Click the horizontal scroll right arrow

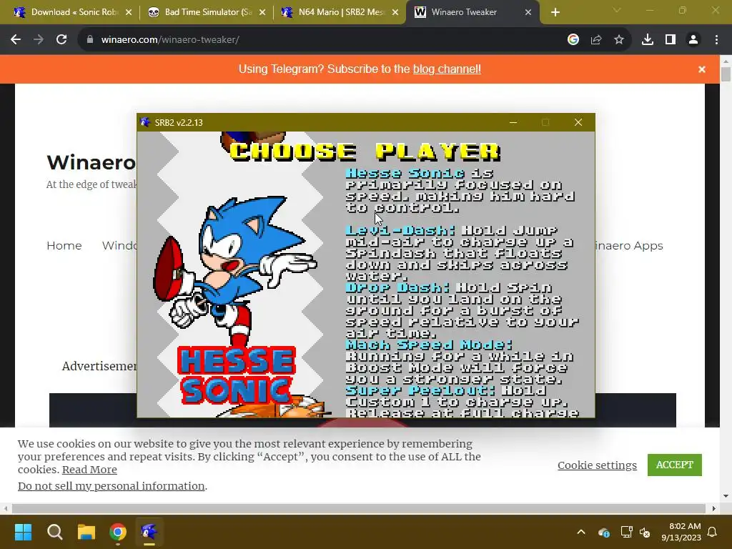pyautogui.click(x=714, y=508)
